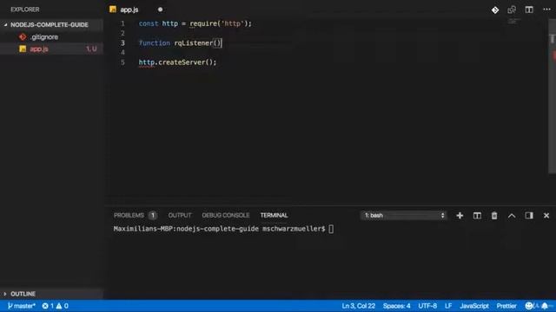Screen dimensions: 556x312
Task: Click the editor vertical scrollbar
Action: tap(552, 95)
